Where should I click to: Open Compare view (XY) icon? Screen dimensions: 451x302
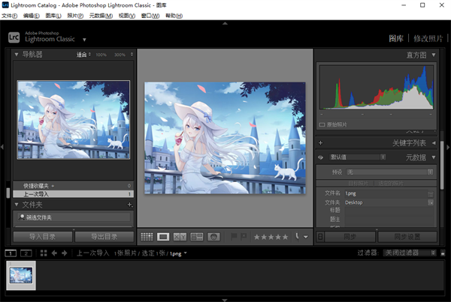[180, 237]
